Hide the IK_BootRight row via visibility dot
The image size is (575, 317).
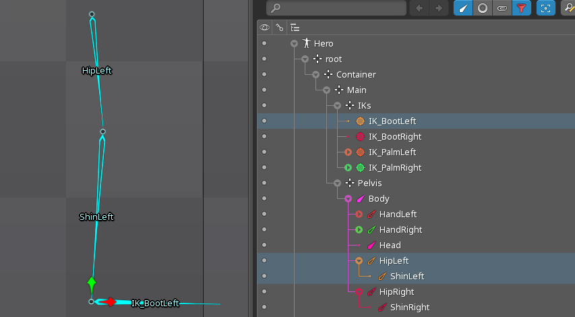[x=264, y=136]
